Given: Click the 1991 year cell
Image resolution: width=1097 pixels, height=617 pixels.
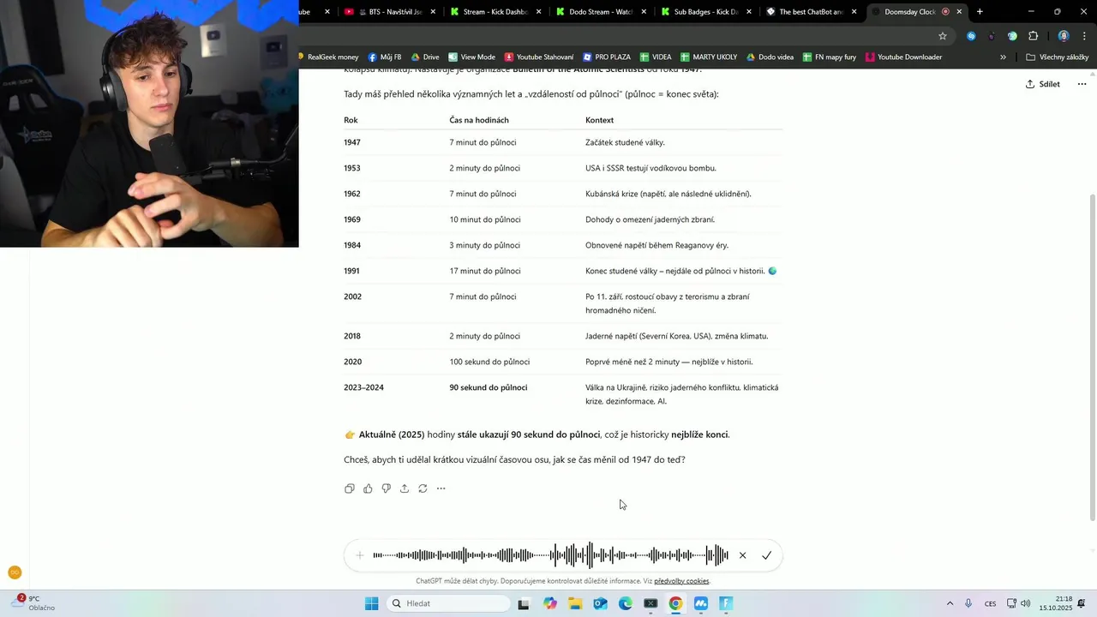Looking at the screenshot, I should pyautogui.click(x=351, y=271).
